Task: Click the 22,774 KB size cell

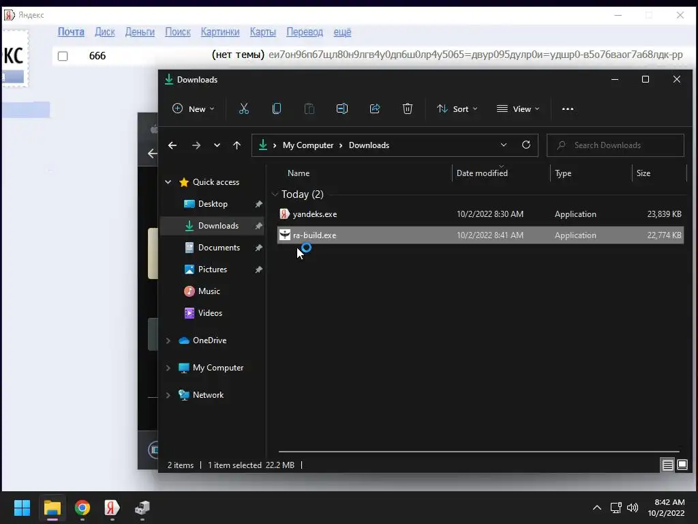Action: click(x=664, y=235)
